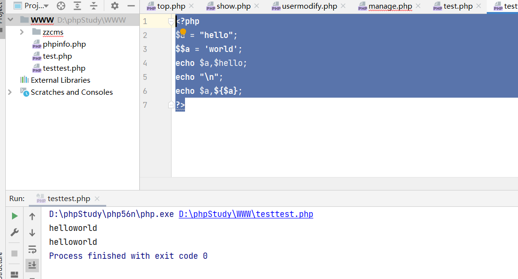Hide the Project tool window
The height and width of the screenshot is (279, 518).
131,6
